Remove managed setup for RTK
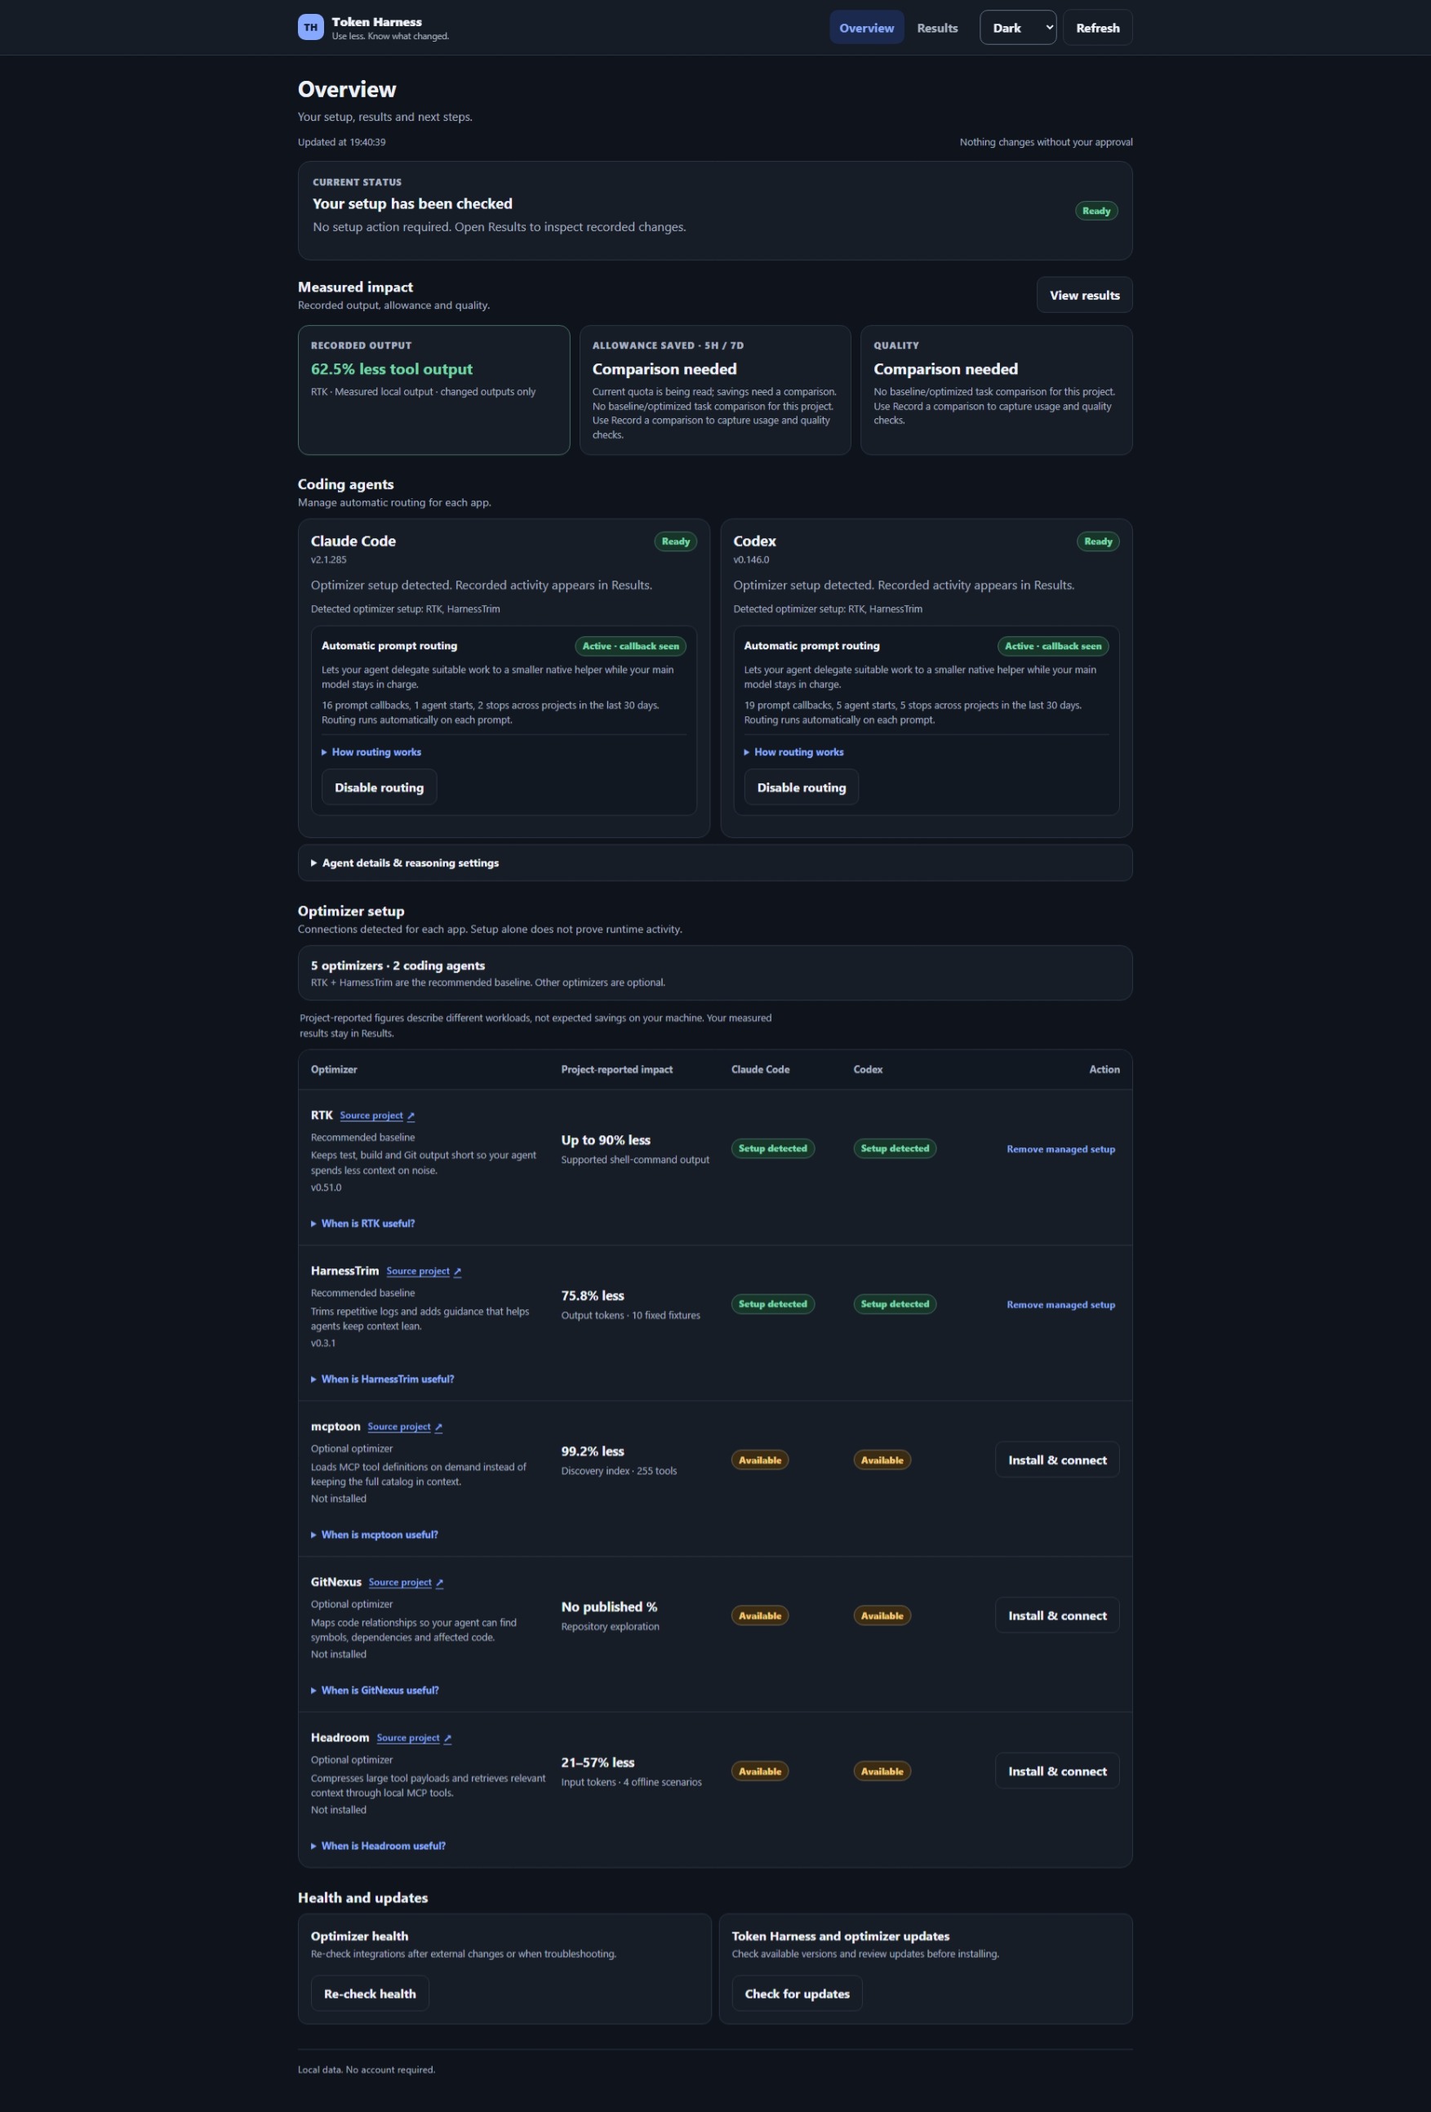Screen dimensions: 1431x2112 (1060, 1150)
